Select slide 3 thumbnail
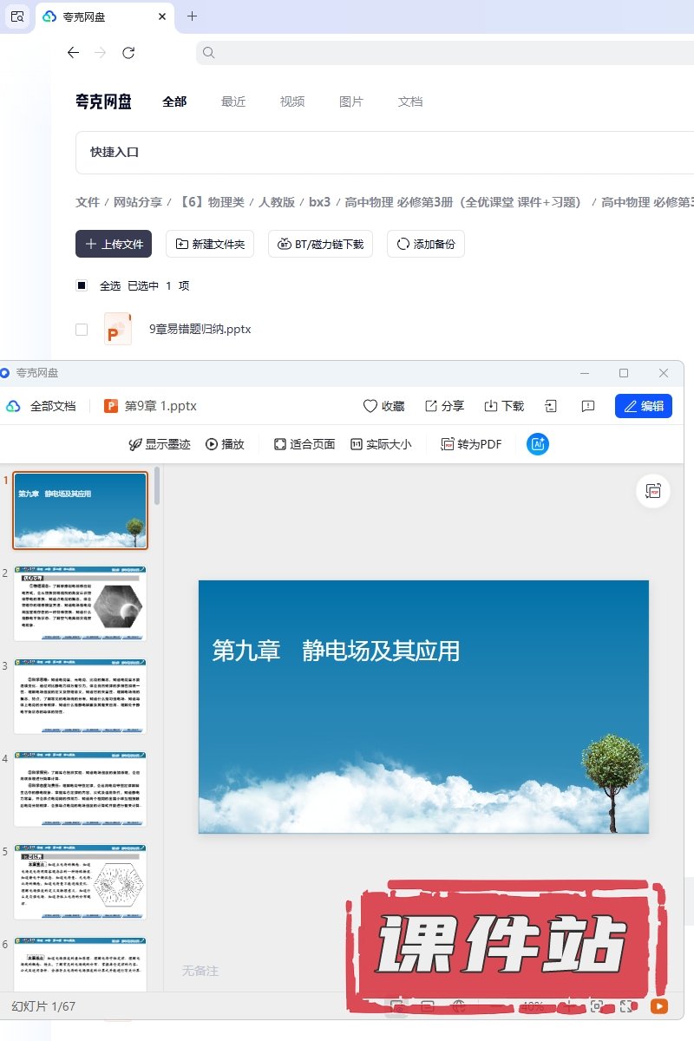Viewport: 694px width, 1041px height. tap(80, 697)
